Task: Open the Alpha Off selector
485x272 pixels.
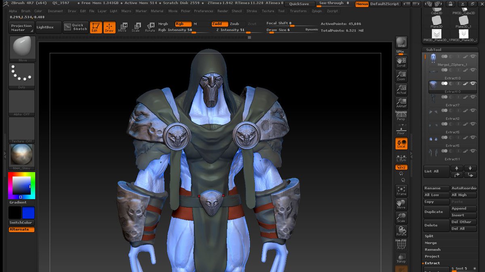Action: pos(22,103)
